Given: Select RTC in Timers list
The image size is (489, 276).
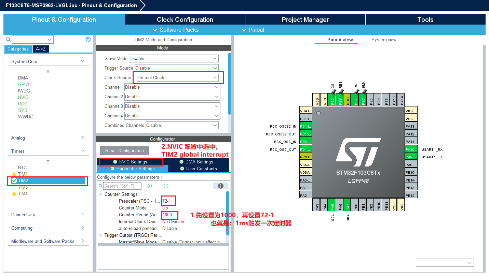Looking at the screenshot, I should tap(22, 168).
